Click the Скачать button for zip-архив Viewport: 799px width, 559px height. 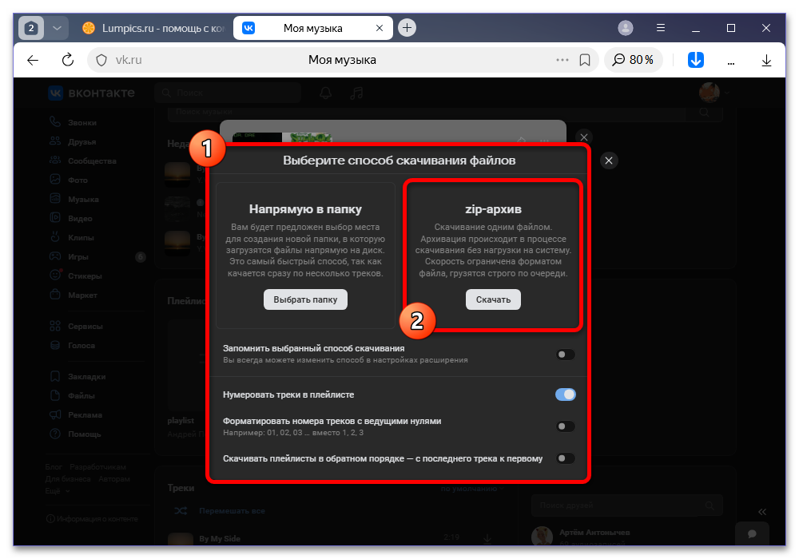[x=493, y=299]
